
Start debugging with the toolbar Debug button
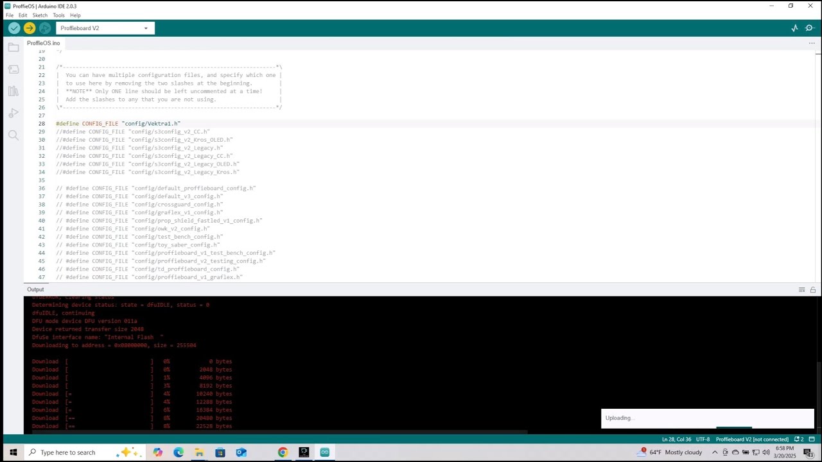coord(45,28)
